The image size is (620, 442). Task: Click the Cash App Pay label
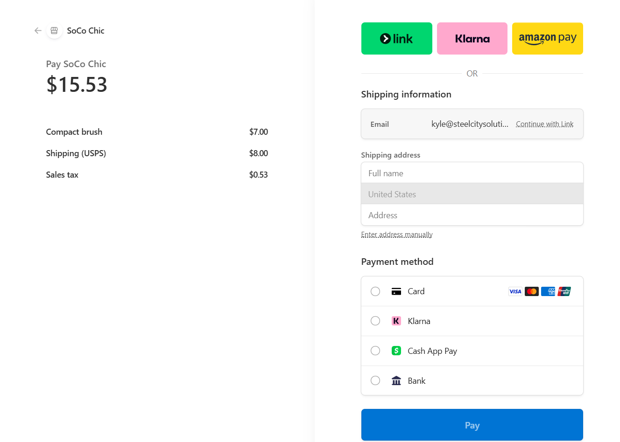[x=432, y=351]
